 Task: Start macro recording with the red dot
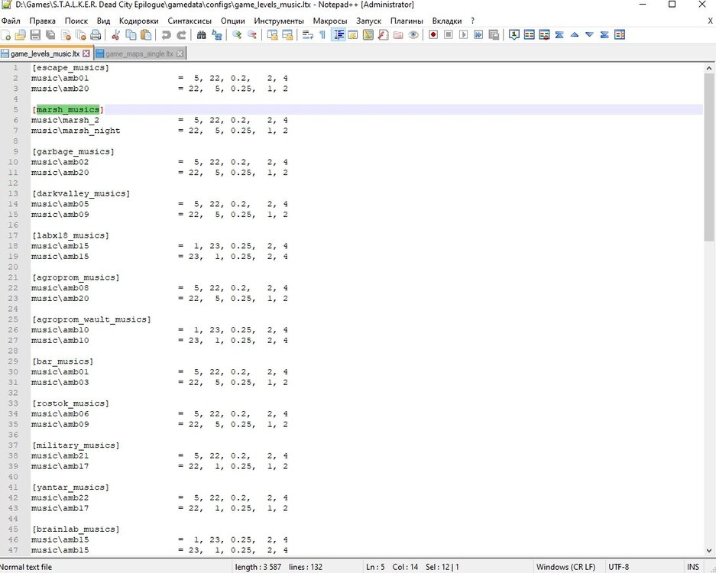[x=433, y=35]
